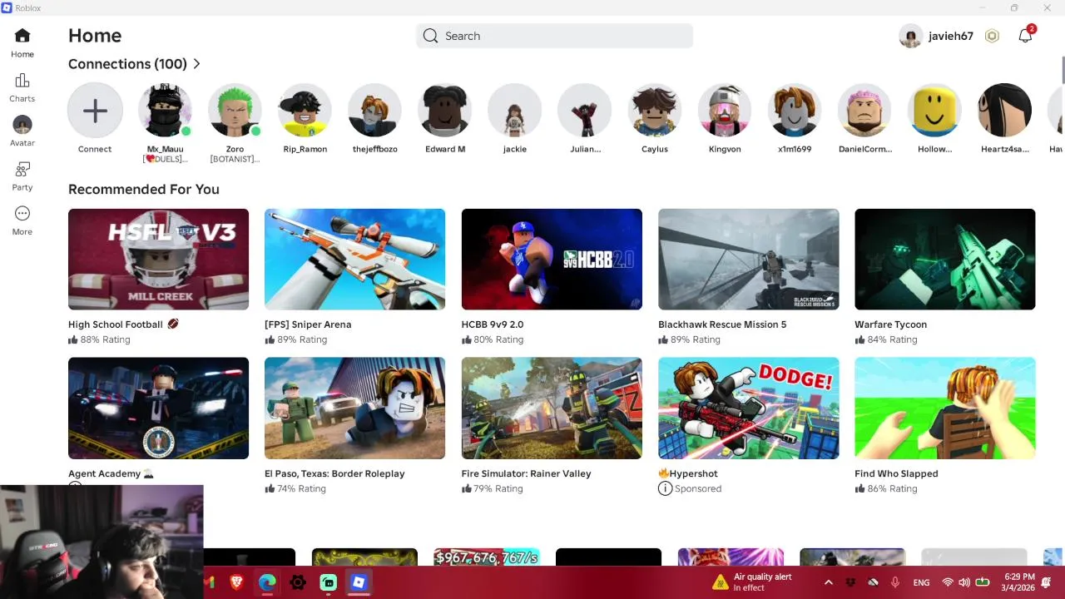Open the notifications bell
This screenshot has height=599, width=1065.
click(1025, 36)
